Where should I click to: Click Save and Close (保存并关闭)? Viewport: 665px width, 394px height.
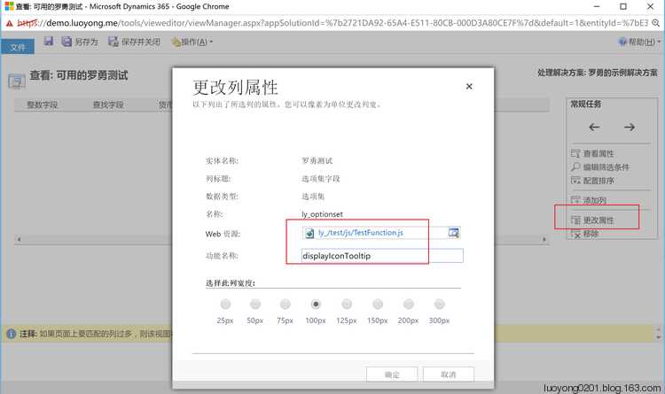coord(135,42)
